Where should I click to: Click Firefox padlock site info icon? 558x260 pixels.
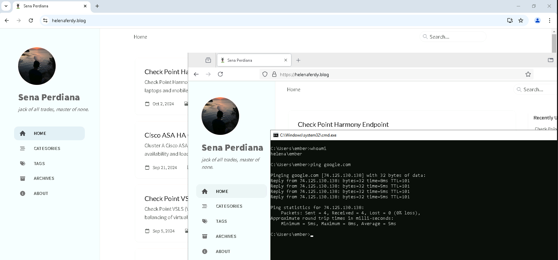274,74
